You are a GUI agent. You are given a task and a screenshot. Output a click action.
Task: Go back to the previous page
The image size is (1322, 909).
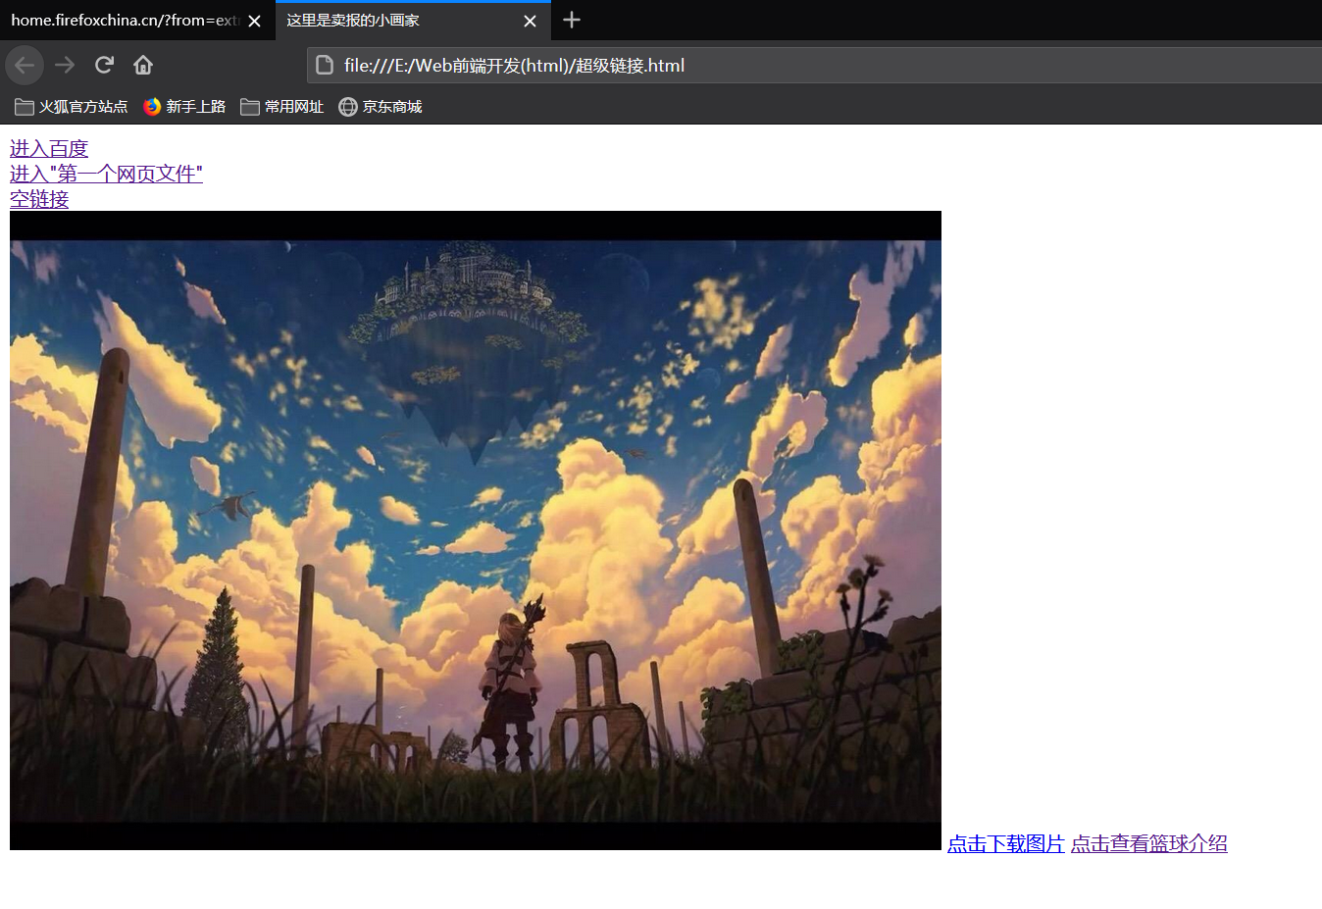click(x=25, y=65)
